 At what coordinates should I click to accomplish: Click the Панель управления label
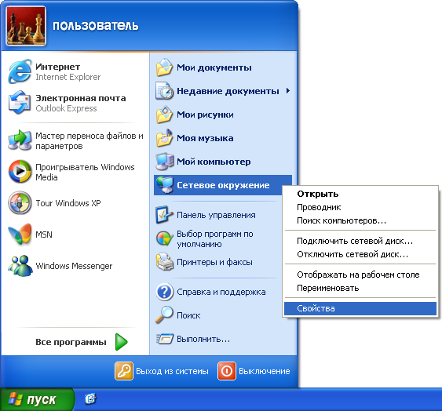[216, 215]
